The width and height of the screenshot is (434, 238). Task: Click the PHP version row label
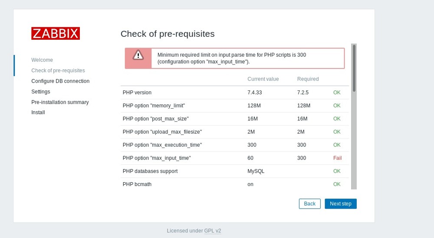pos(137,93)
